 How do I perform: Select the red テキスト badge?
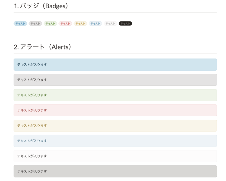point(65,23)
